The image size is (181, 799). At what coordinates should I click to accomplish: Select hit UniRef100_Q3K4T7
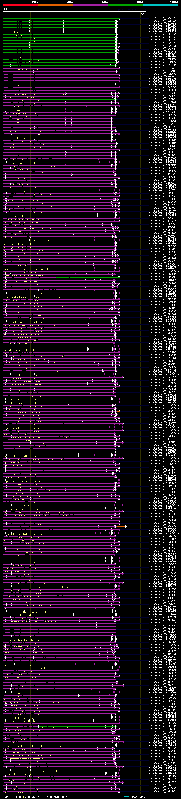(162, 349)
